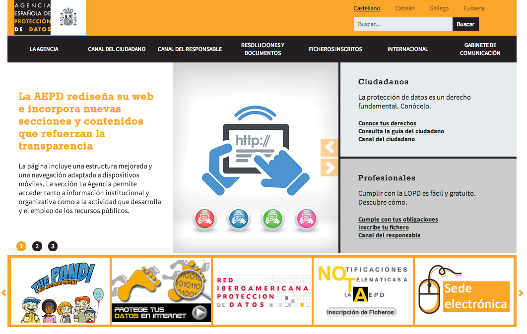527x334 pixels.
Task: Click the red round hand icon
Action: (204, 219)
